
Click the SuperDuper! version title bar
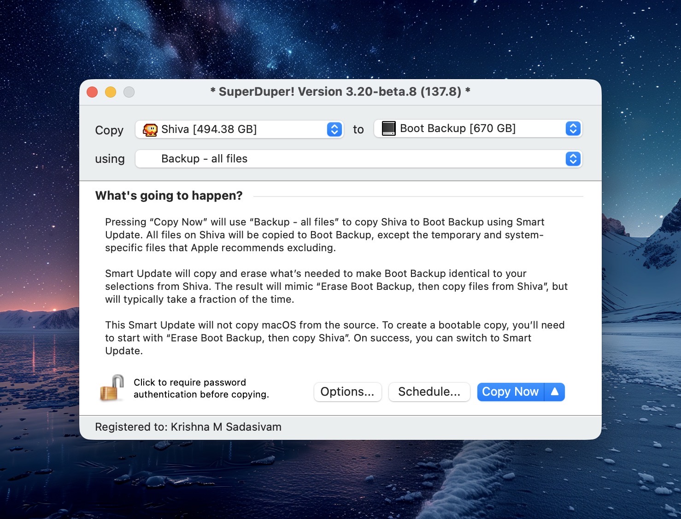[x=340, y=92]
